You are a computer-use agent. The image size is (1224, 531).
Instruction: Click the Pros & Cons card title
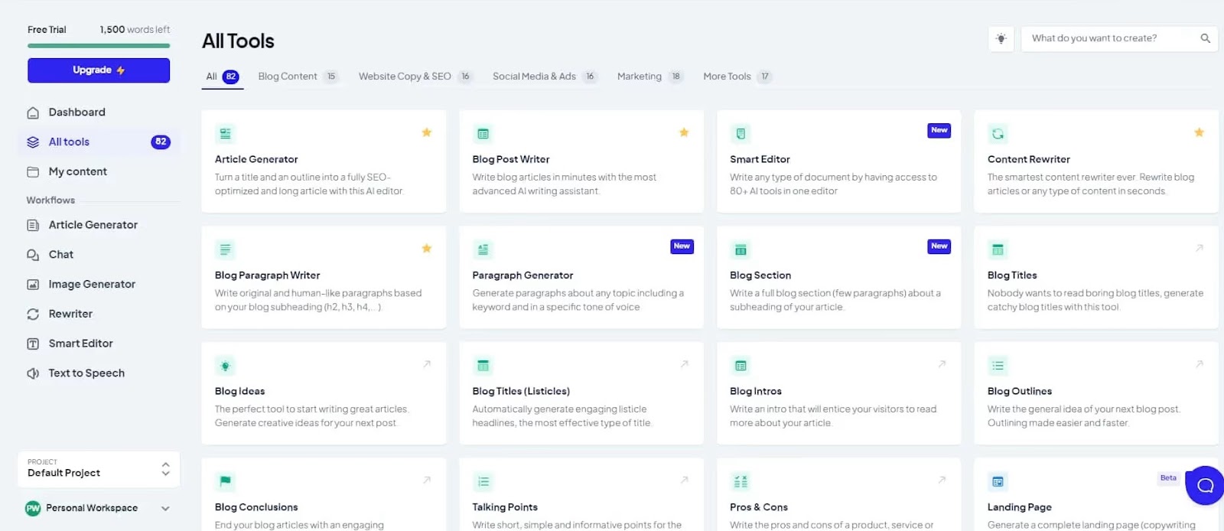tap(759, 507)
